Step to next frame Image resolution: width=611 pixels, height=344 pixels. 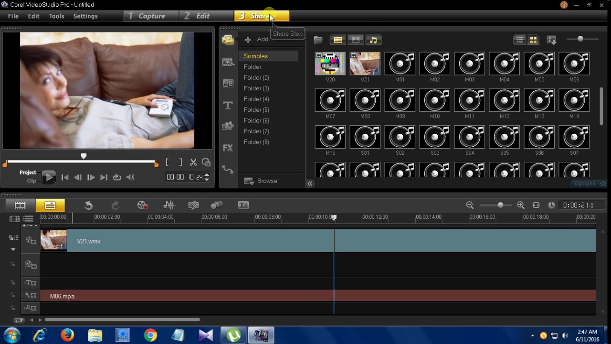(91, 177)
